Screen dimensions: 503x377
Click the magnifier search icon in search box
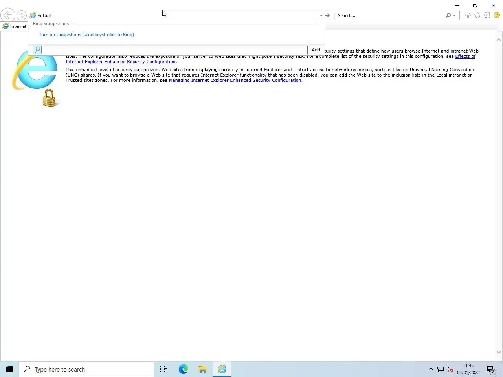[448, 16]
